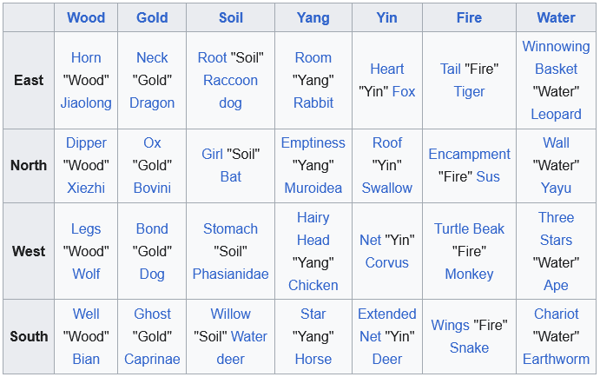Open the Phasianidae link

[230, 274]
